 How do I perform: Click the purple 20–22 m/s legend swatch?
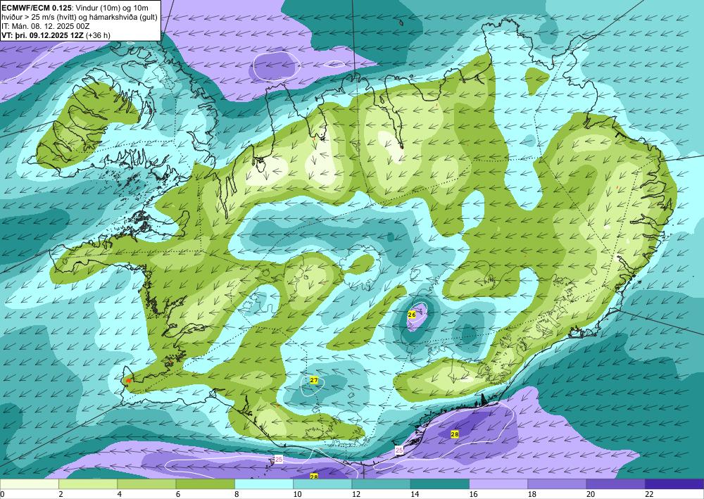(x=615, y=484)
